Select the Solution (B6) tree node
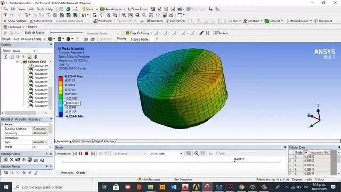The height and width of the screenshot is (192, 341). (x=37, y=62)
